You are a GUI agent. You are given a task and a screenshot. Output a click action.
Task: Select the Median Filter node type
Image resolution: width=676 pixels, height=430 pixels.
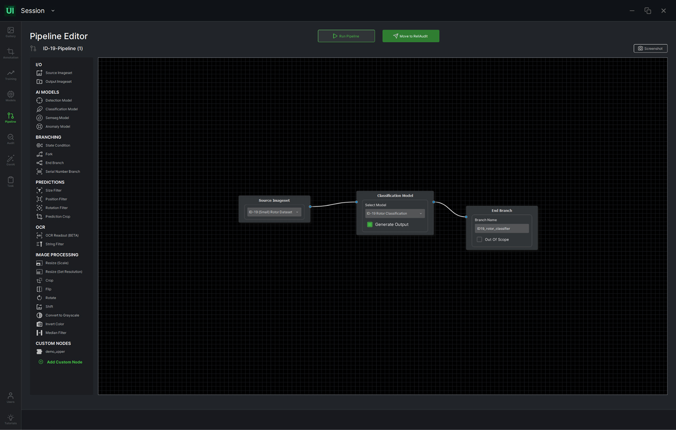click(51, 333)
